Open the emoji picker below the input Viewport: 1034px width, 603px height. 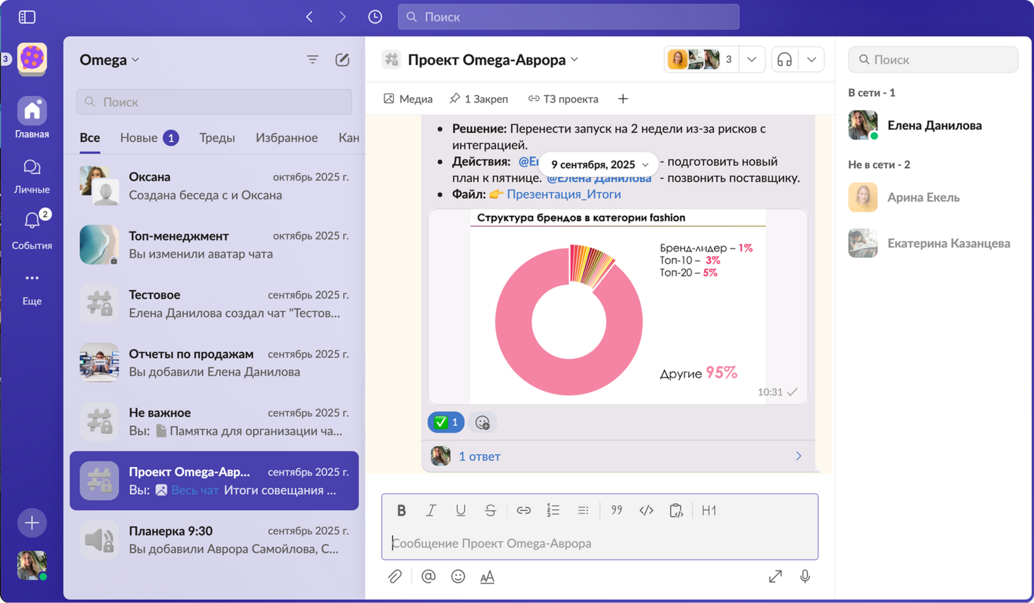click(x=458, y=577)
